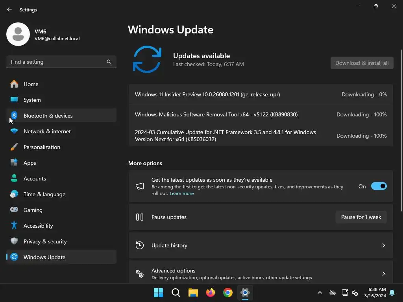Screen dimensions: 403x302
Task: Launch Chrome from the taskbar
Action: pos(228,293)
